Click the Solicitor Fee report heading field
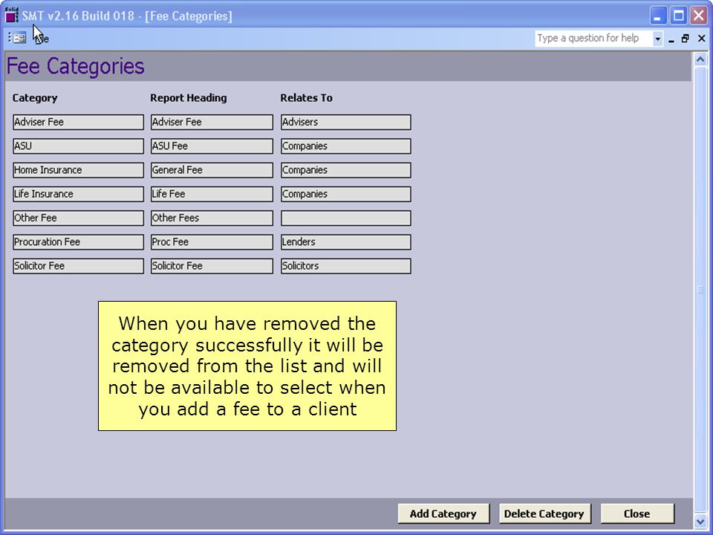 [x=212, y=266]
